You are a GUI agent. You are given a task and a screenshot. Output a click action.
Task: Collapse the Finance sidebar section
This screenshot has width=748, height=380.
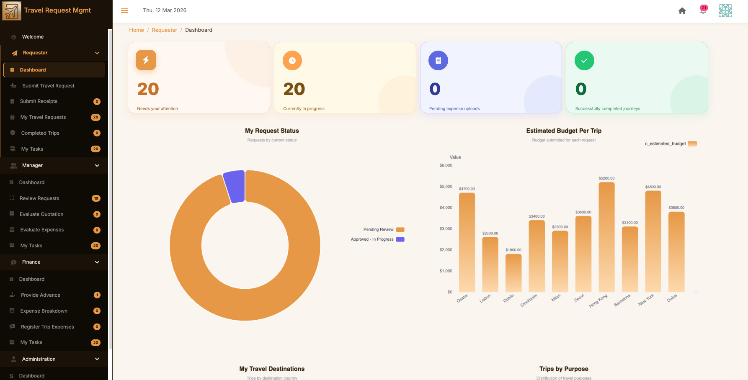click(97, 262)
